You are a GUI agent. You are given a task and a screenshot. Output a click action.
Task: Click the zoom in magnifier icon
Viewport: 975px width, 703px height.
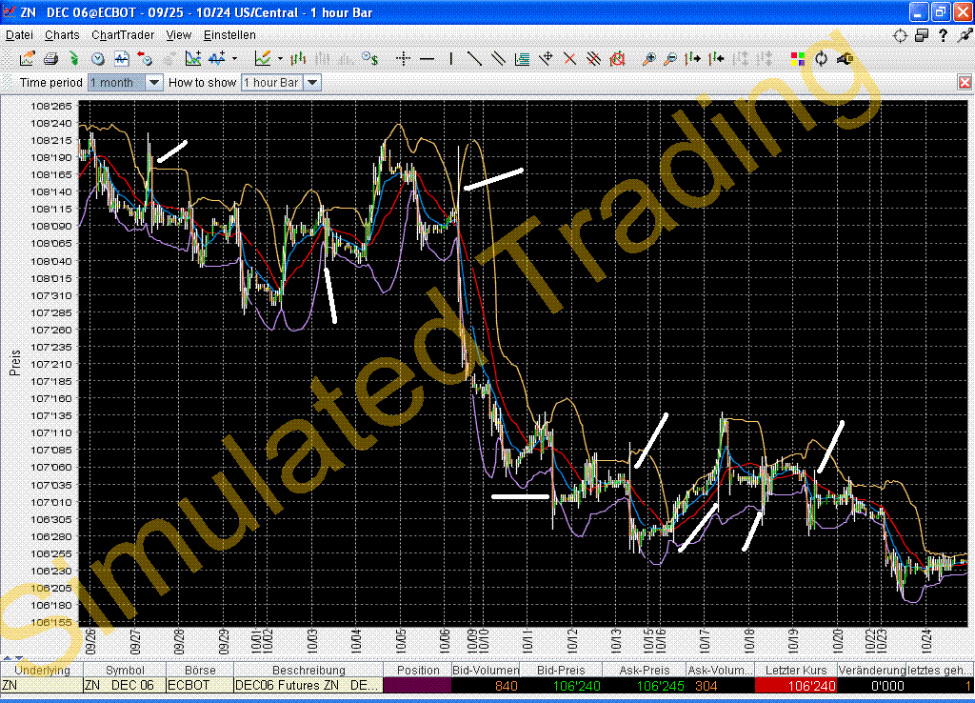click(x=648, y=59)
